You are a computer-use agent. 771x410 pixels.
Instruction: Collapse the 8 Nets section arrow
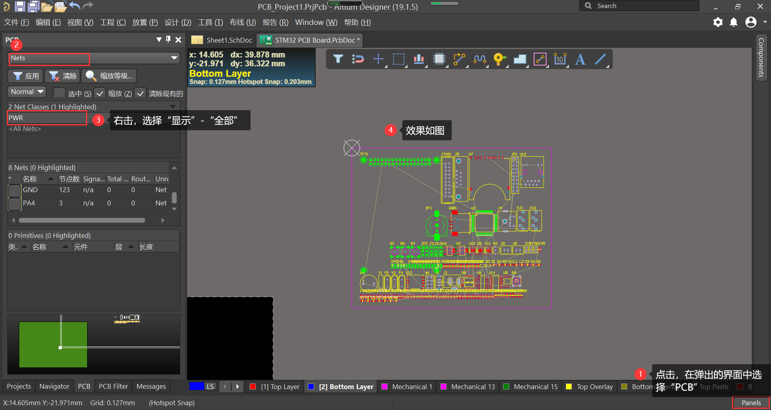(174, 167)
